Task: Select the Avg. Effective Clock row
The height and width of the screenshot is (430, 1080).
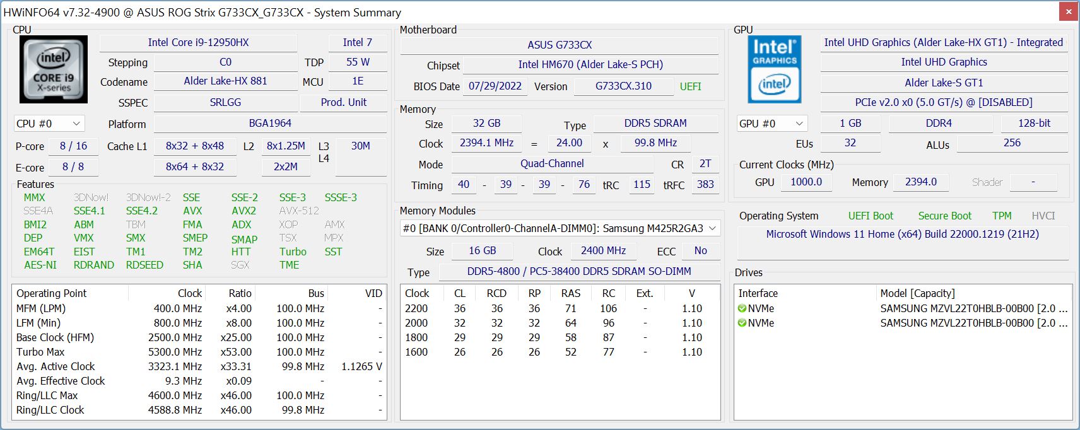Action: [199, 381]
